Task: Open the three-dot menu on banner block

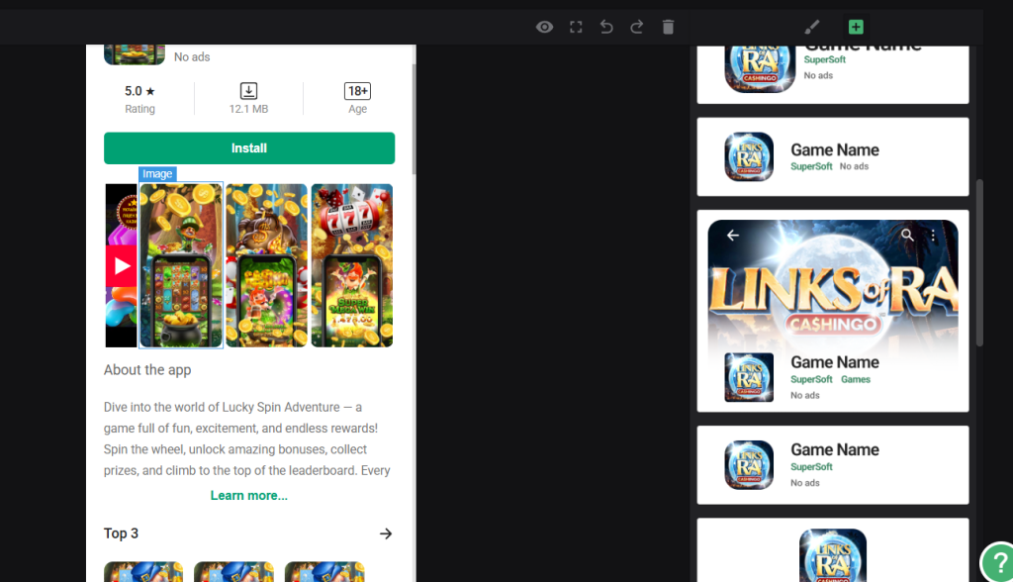Action: tap(933, 236)
